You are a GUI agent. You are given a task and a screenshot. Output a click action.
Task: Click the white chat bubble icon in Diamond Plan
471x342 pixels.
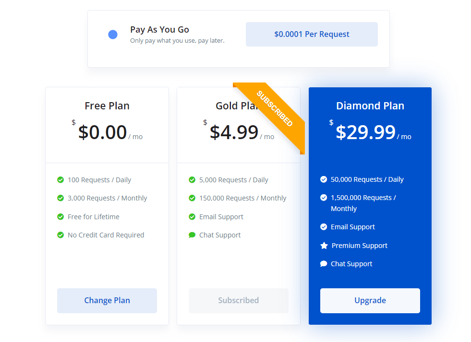[x=324, y=264]
